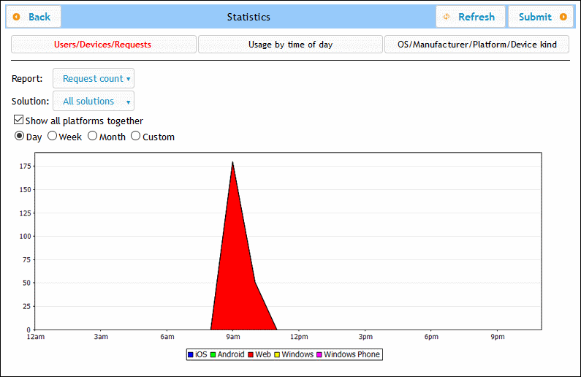
Task: Select the Day radio button
Action: 20,137
